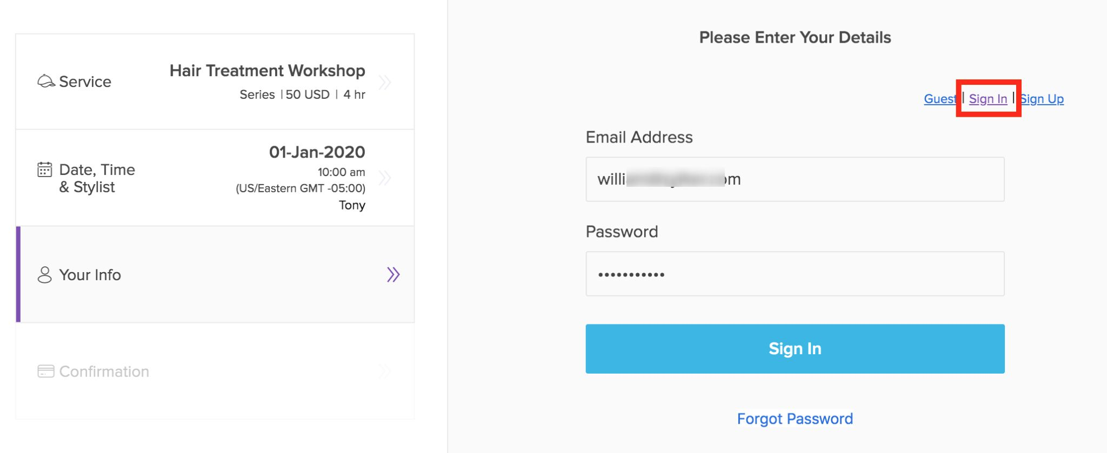
Task: Open the Guest link
Action: [x=940, y=99]
